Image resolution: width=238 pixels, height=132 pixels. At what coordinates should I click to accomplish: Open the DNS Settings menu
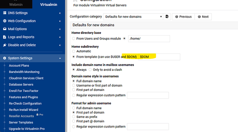(x=18, y=13)
